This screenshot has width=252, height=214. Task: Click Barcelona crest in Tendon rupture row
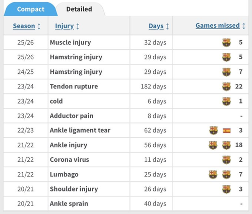(x=226, y=86)
